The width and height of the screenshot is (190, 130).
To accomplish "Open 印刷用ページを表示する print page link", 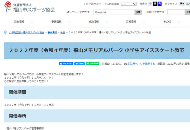I will point(141,64).
